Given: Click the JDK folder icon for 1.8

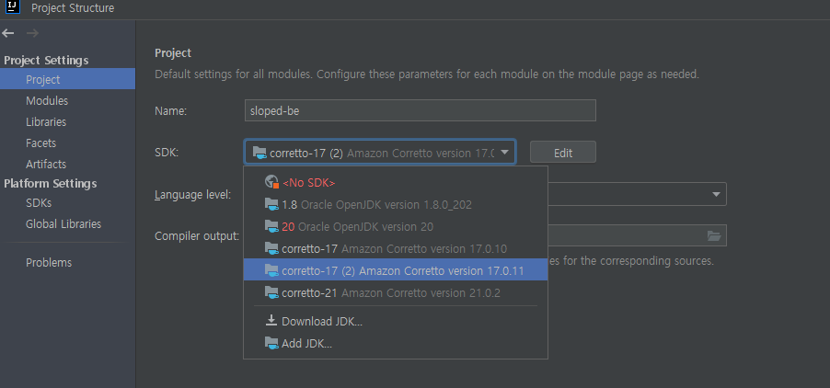Looking at the screenshot, I should 271,204.
